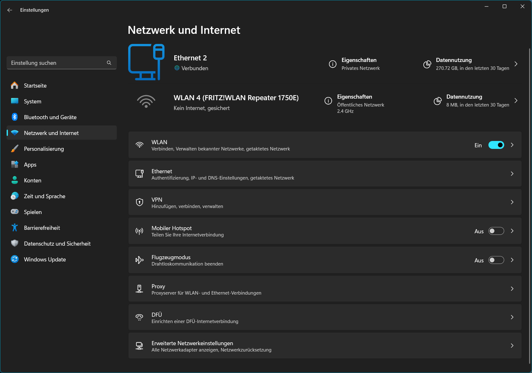The height and width of the screenshot is (373, 532).
Task: Enable Mobiler Hotspot
Action: tap(496, 231)
